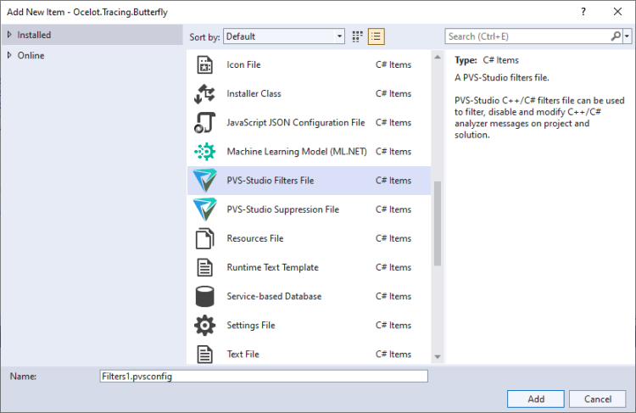636x413 pixels.
Task: Select the Machine Learning Model icon
Action: click(x=204, y=152)
